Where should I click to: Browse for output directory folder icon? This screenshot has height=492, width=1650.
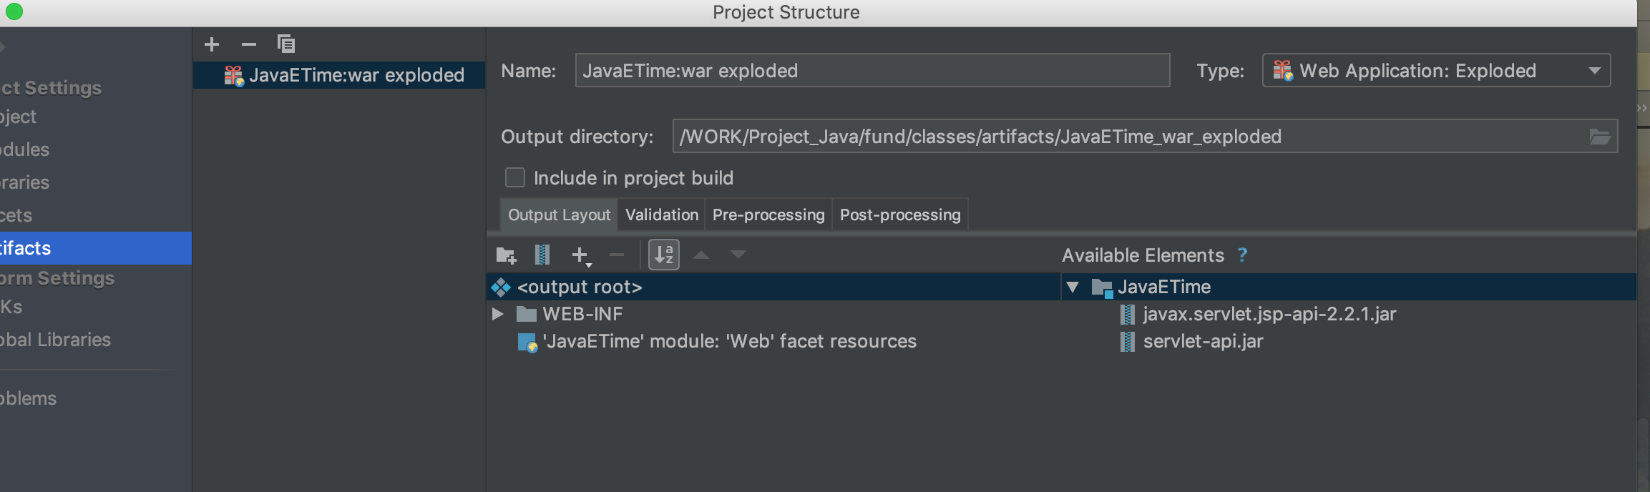(x=1600, y=137)
